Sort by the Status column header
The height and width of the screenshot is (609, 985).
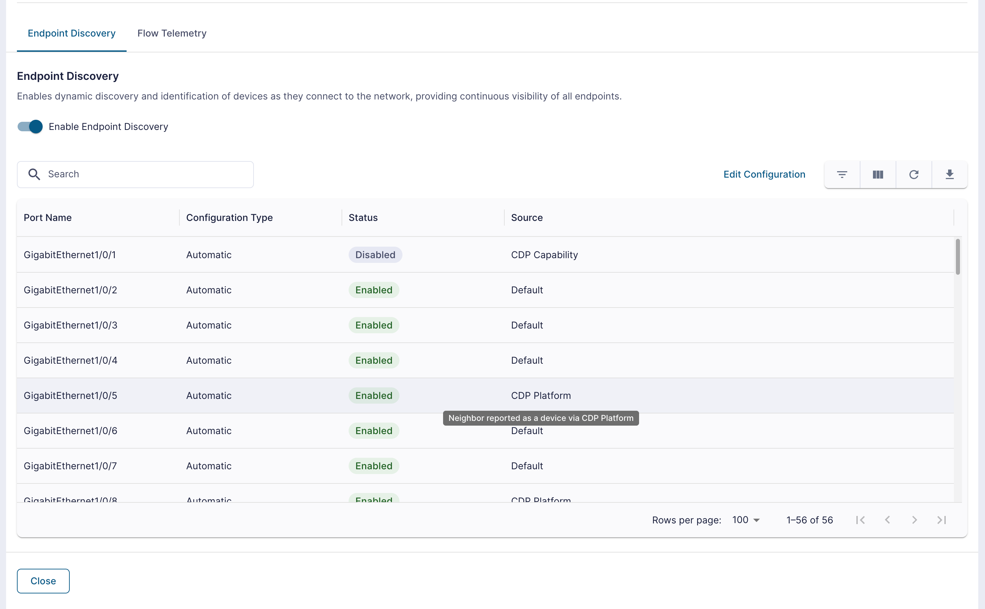click(363, 218)
